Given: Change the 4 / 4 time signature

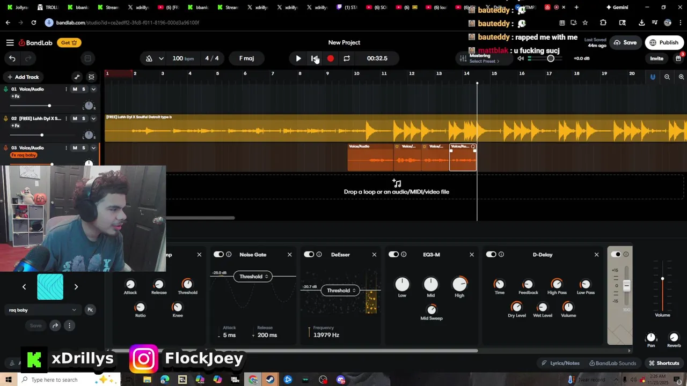Looking at the screenshot, I should point(211,58).
